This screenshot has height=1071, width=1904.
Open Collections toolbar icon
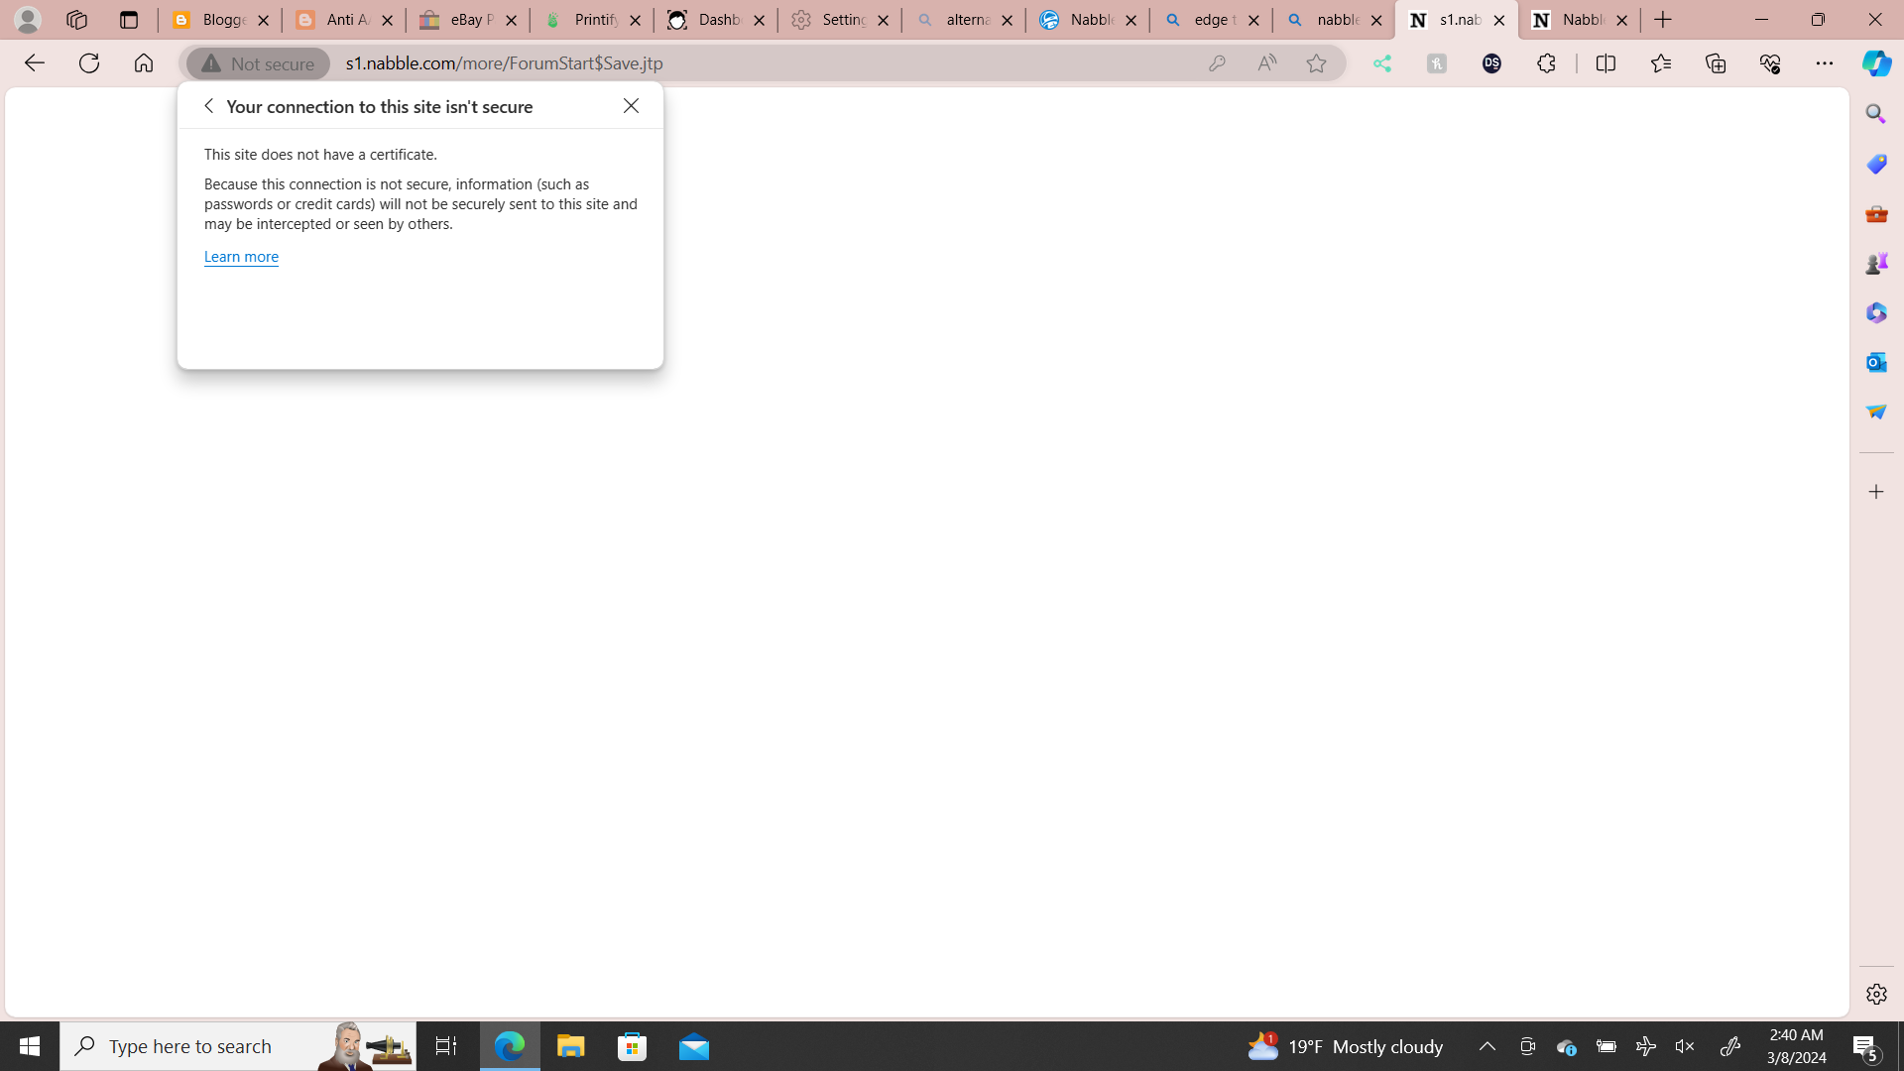(1715, 63)
